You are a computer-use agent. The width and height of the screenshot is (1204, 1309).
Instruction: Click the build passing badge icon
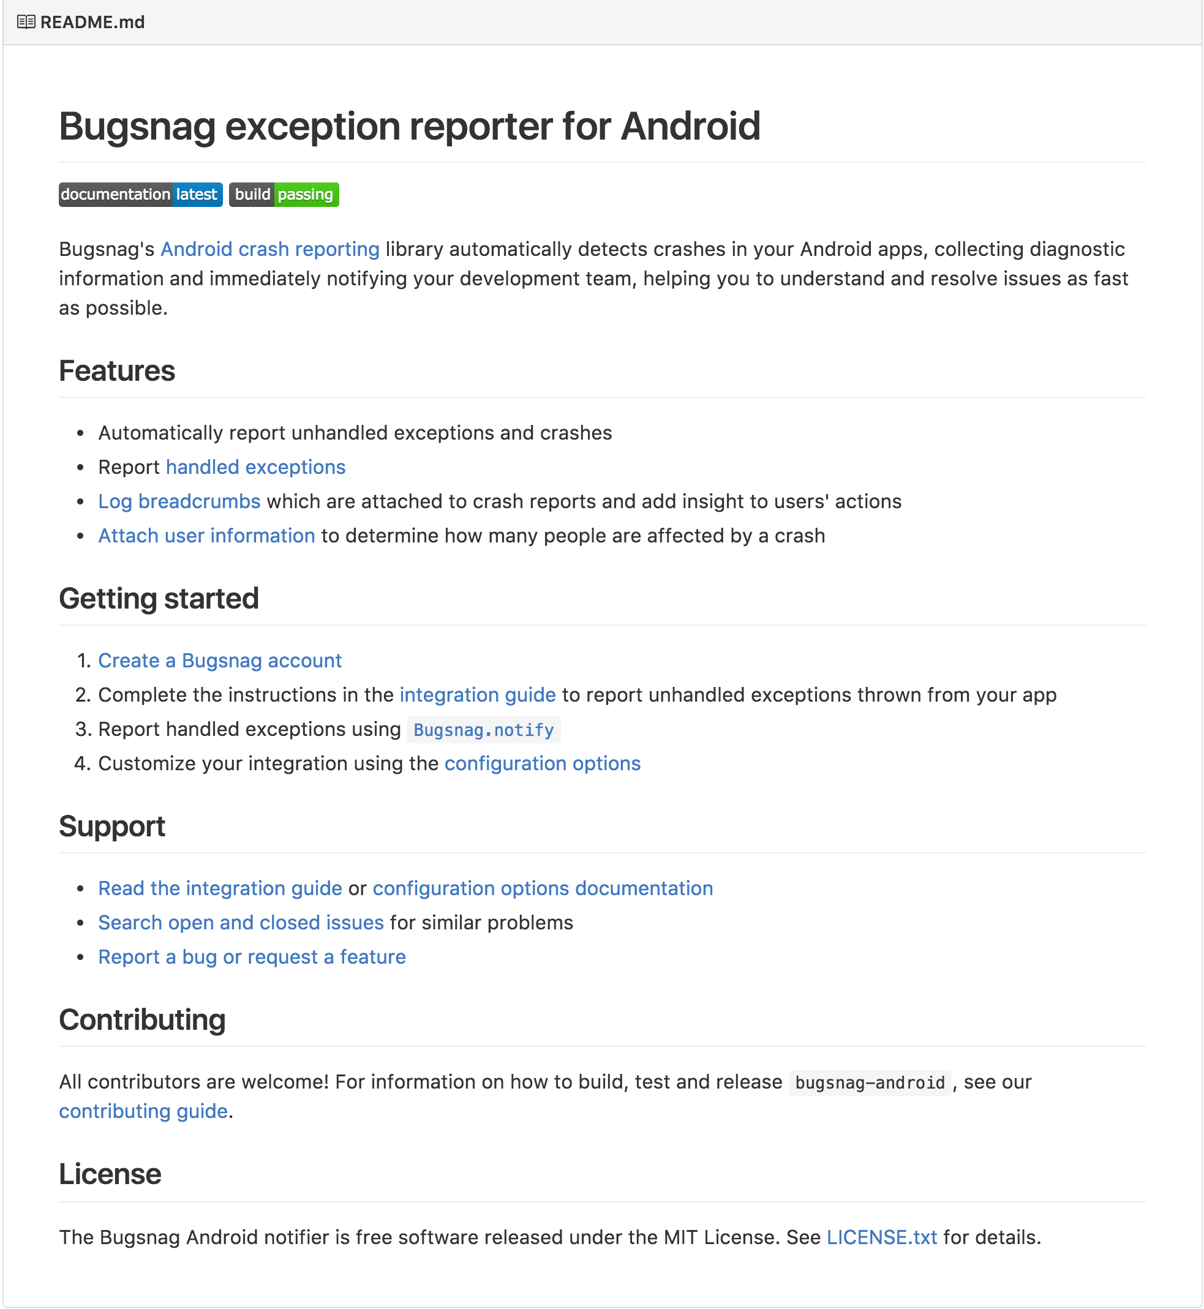(284, 194)
